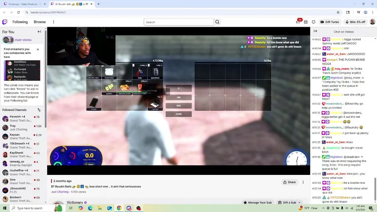Open Chrome from the taskbar

click(x=119, y=208)
